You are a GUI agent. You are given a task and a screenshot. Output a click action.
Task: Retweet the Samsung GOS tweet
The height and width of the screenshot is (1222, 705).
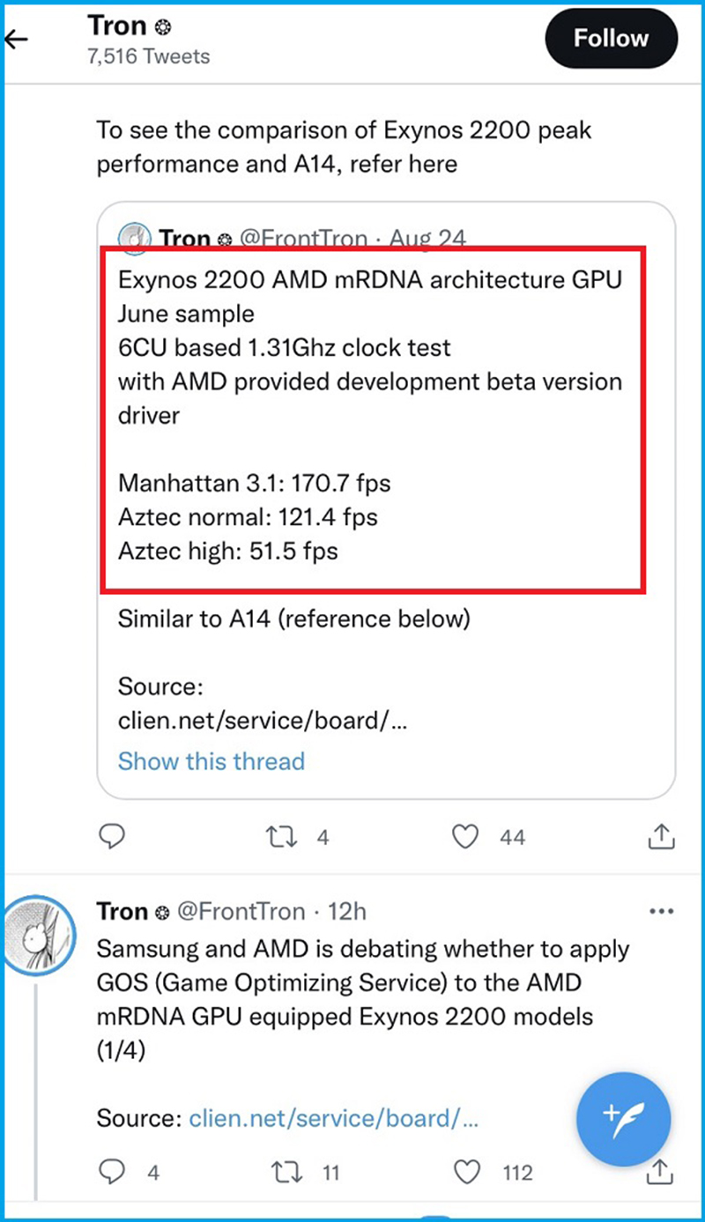coord(285,1172)
